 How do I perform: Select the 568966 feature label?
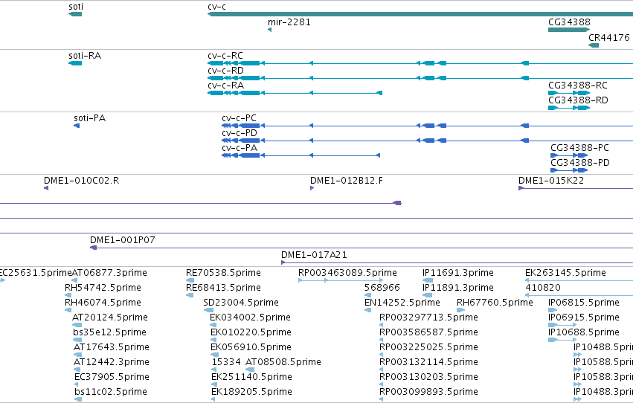382,288
